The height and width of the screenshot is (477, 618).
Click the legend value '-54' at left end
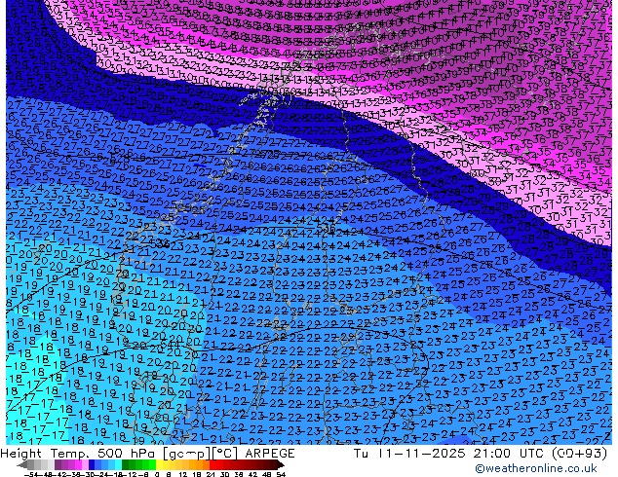point(31,474)
